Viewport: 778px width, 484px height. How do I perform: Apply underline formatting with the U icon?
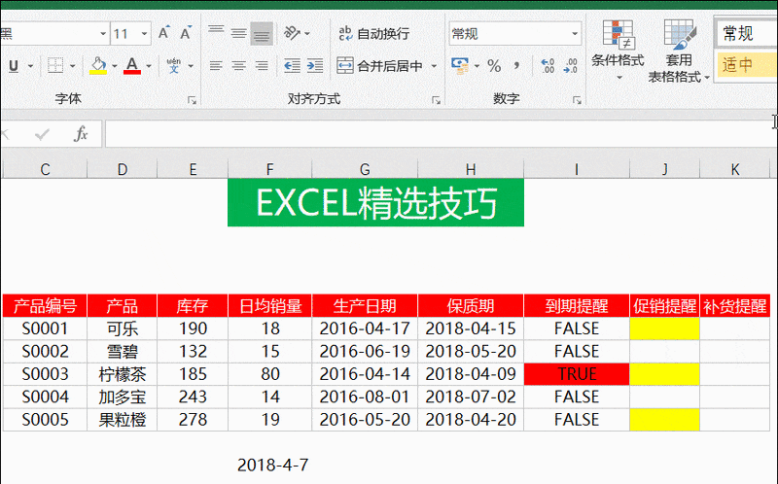14,65
